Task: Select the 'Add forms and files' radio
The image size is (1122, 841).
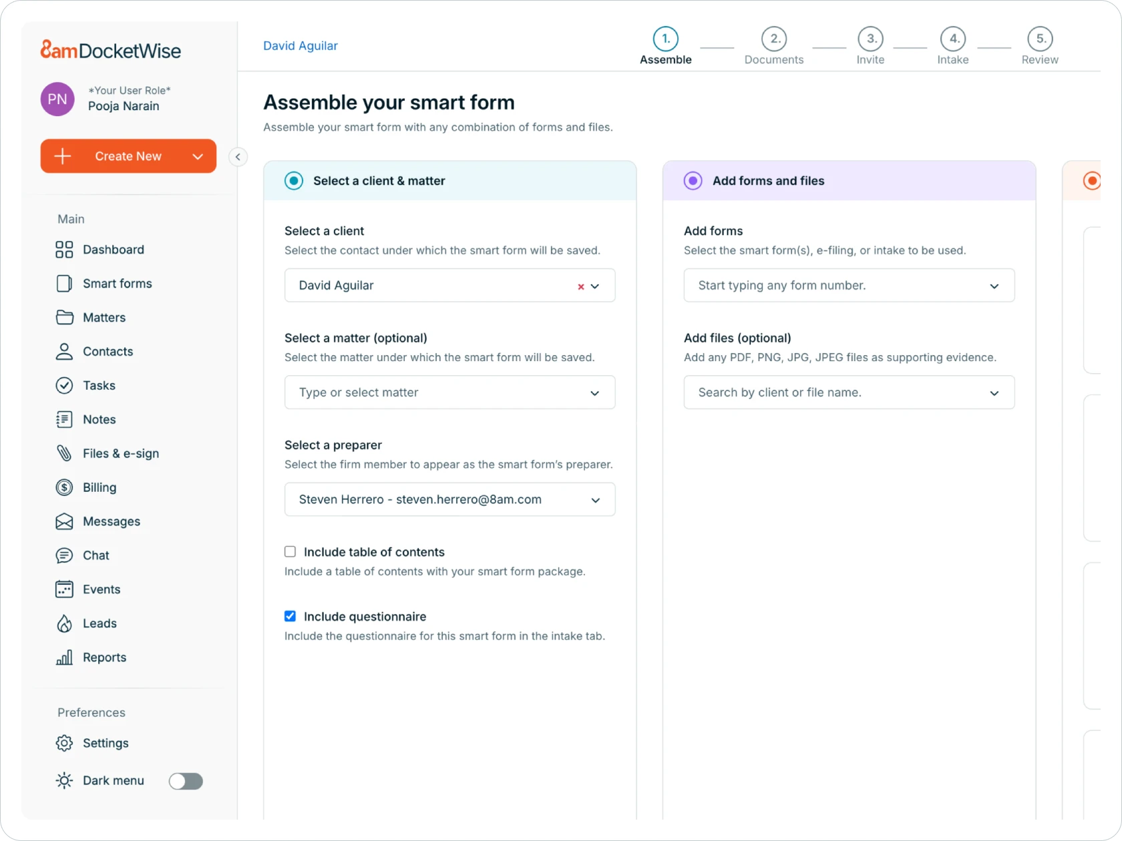Action: tap(693, 181)
